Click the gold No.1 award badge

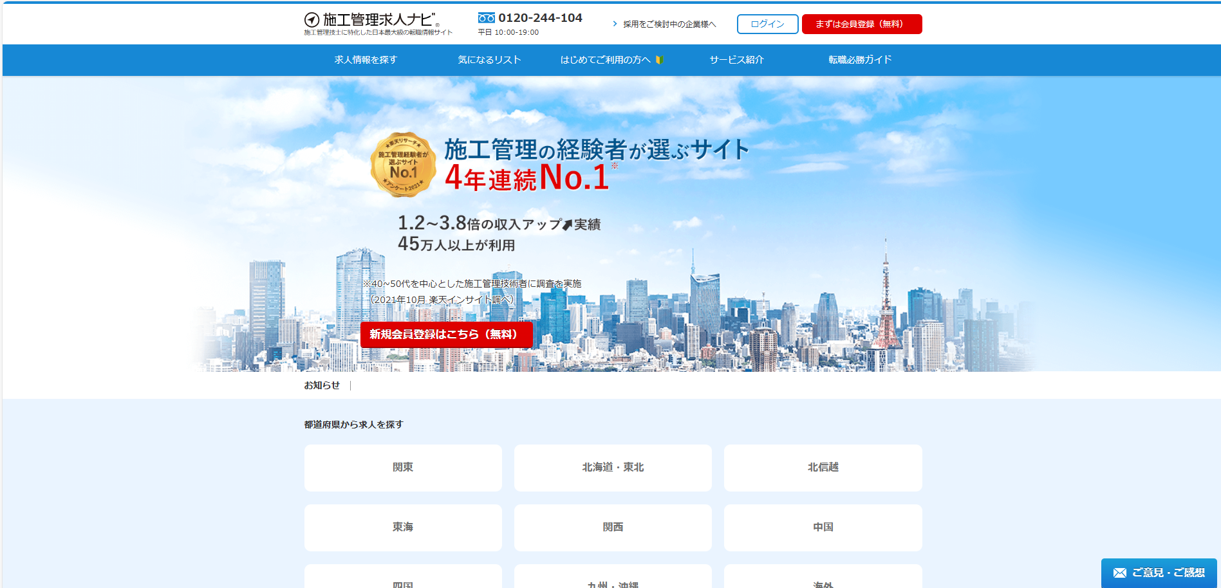click(404, 165)
